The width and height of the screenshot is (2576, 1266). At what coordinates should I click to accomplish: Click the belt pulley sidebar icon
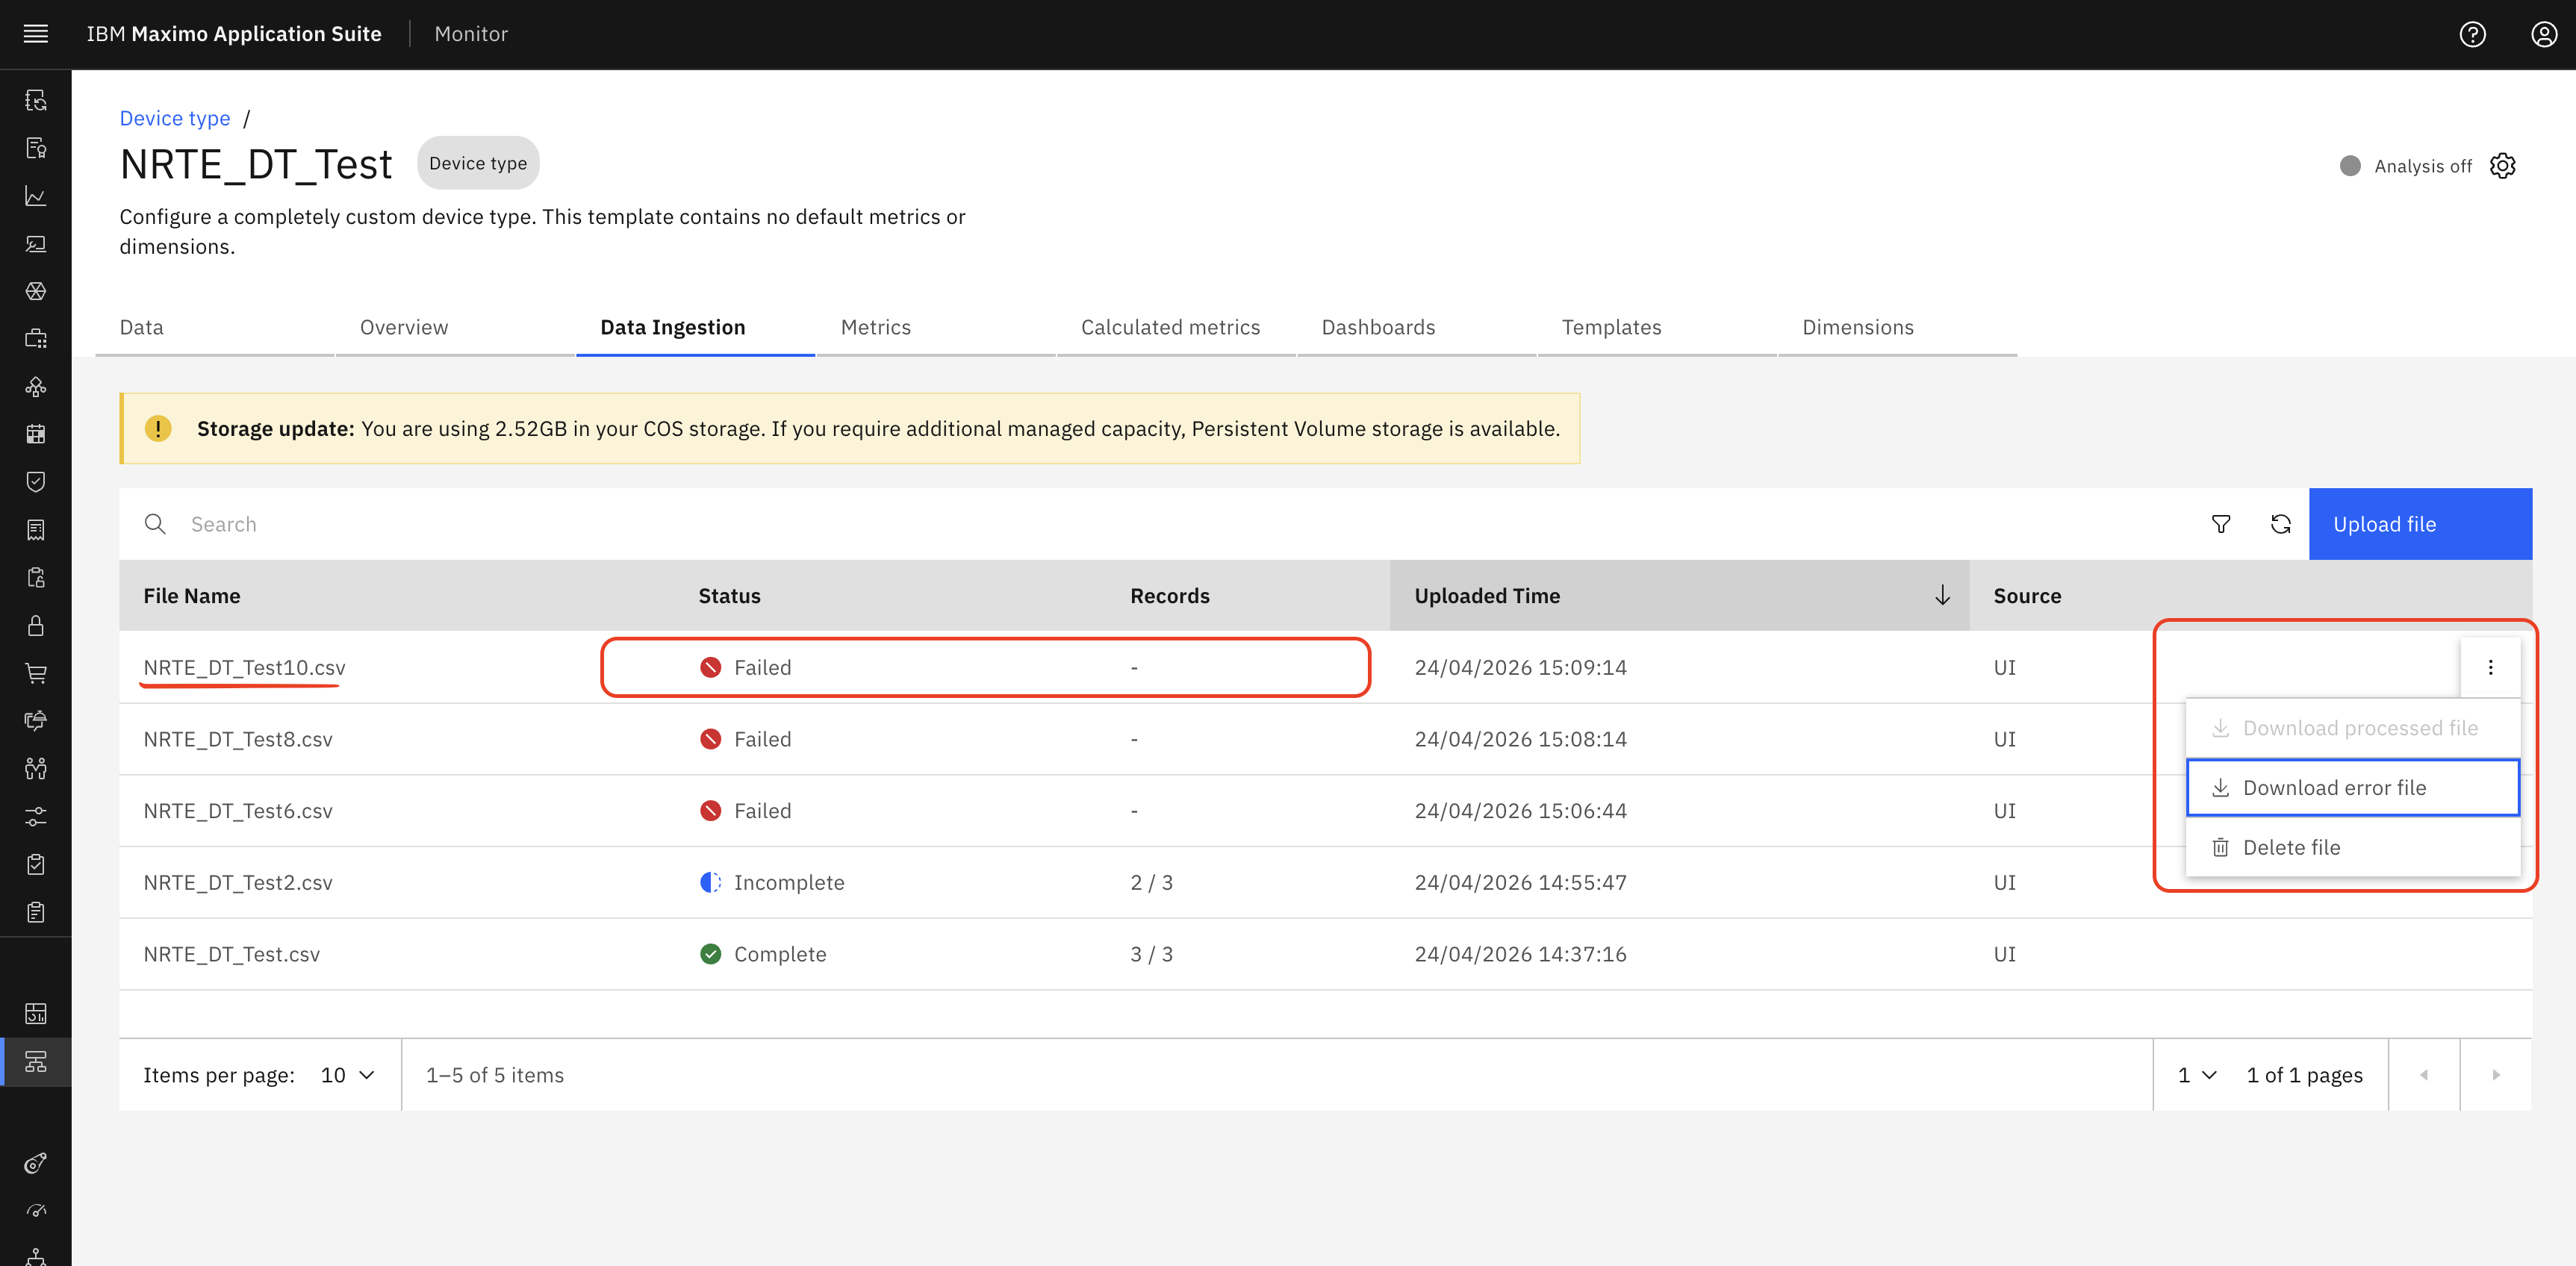pyautogui.click(x=36, y=1163)
